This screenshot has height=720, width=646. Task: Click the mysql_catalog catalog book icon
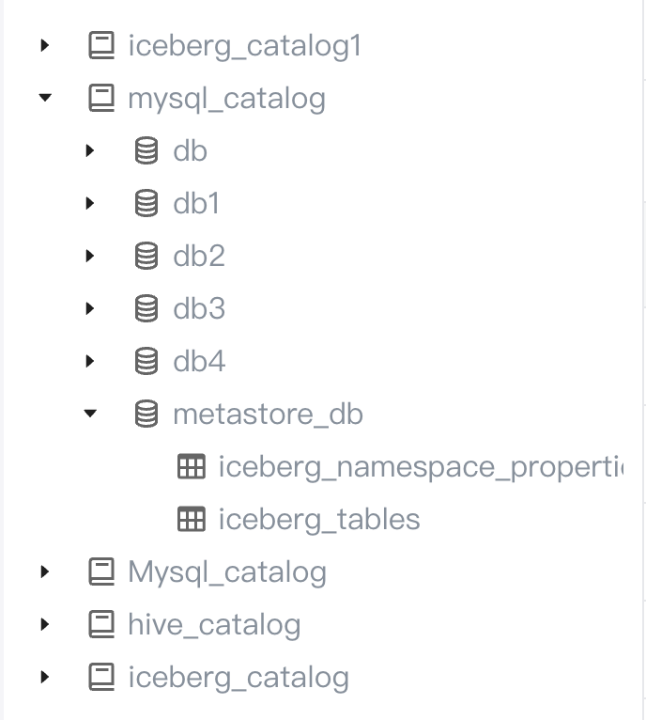[x=101, y=98]
